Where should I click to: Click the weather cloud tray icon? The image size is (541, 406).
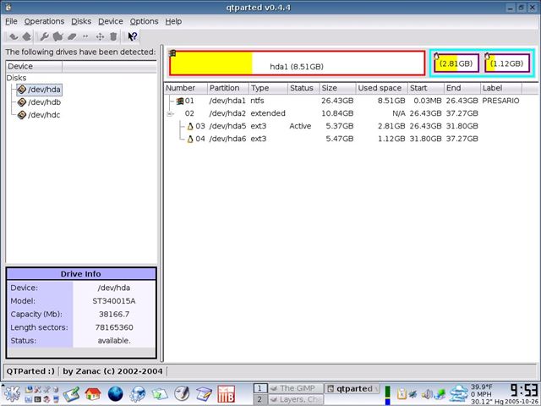[459, 393]
